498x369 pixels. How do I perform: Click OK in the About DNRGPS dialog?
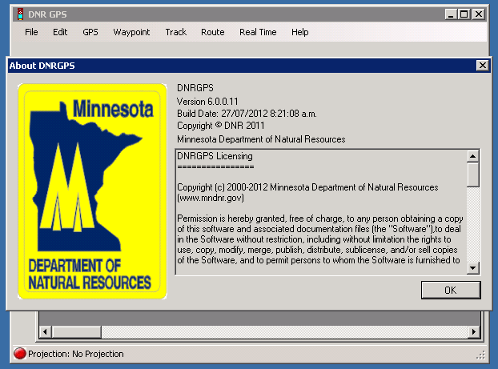tap(451, 290)
